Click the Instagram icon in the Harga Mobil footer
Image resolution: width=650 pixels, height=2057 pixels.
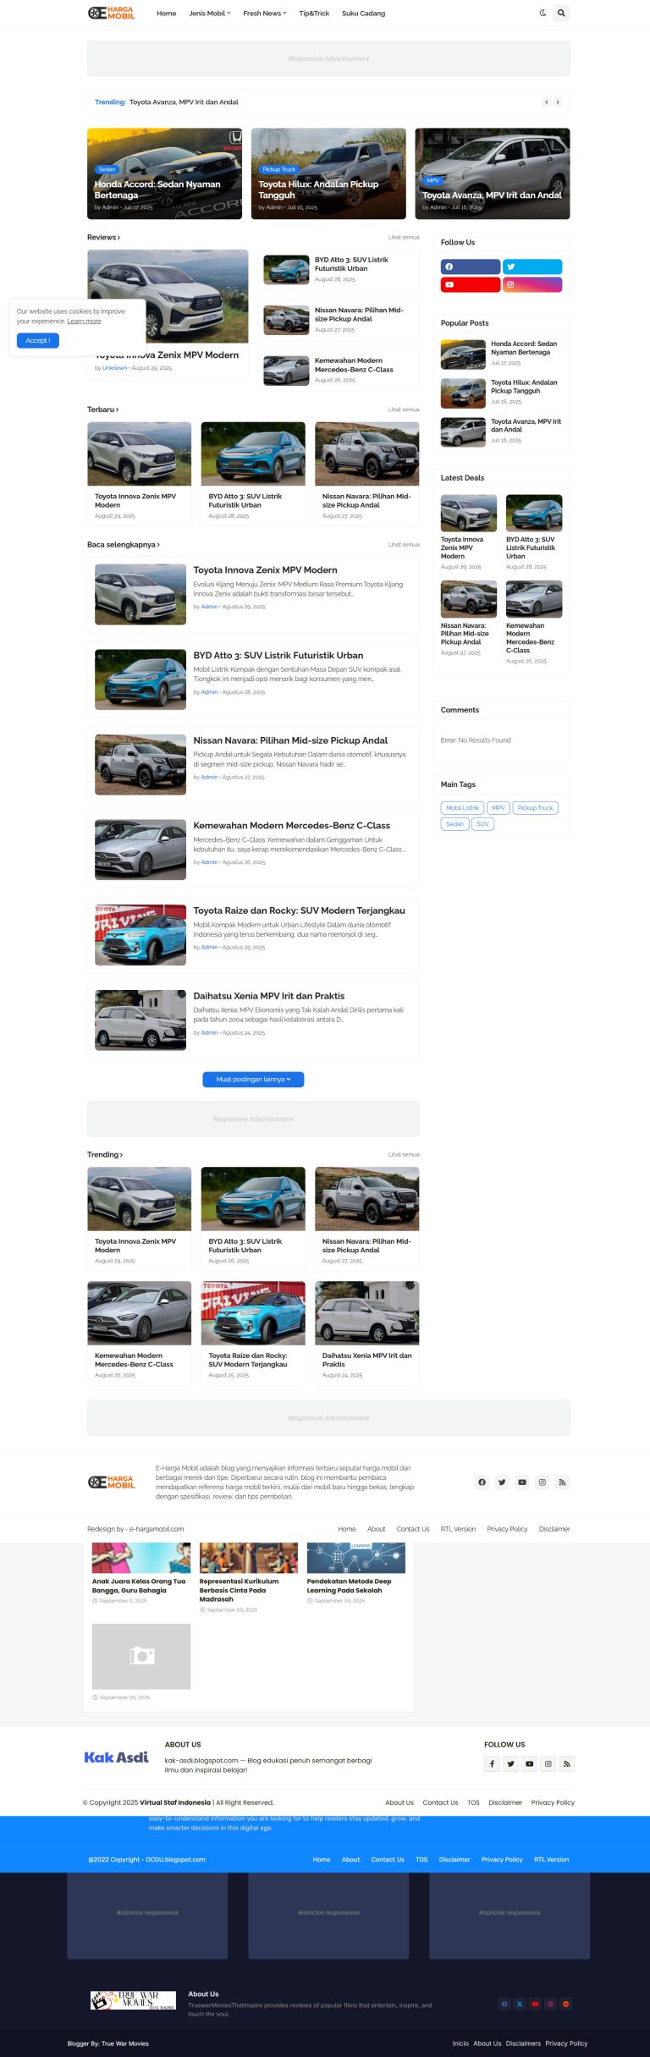pos(543,1482)
